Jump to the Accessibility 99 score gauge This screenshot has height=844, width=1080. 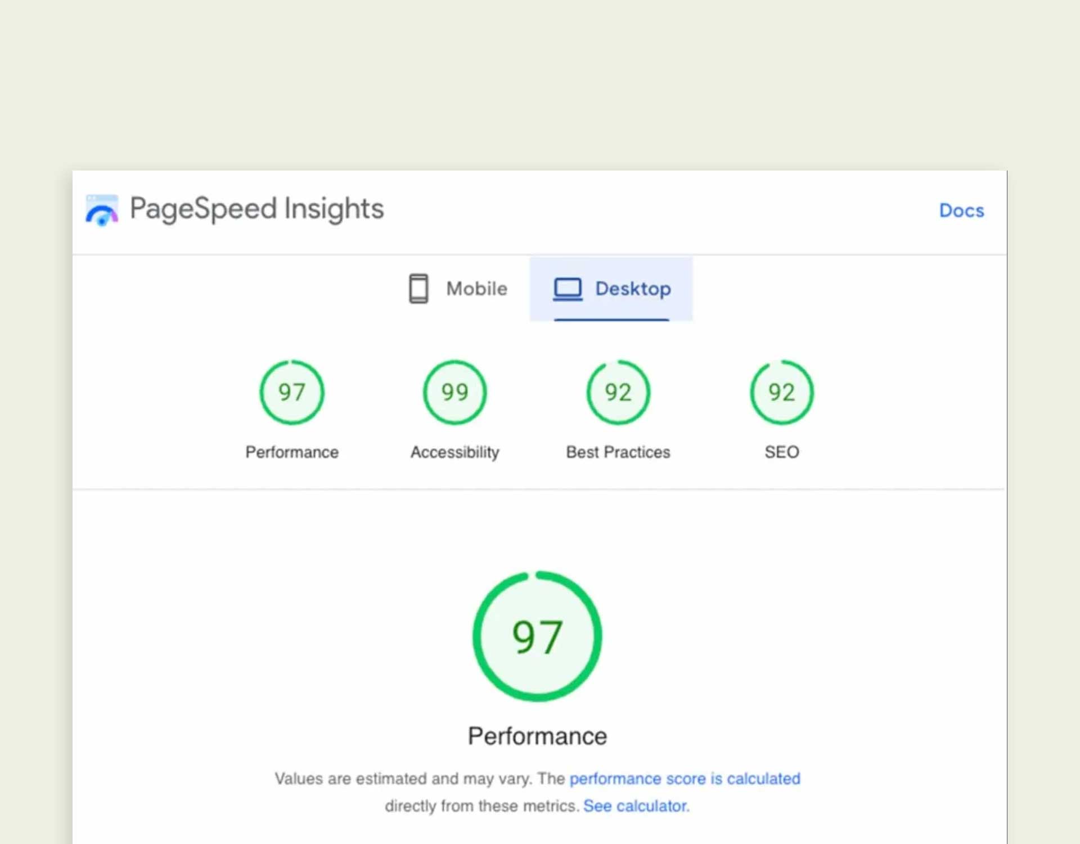click(454, 392)
